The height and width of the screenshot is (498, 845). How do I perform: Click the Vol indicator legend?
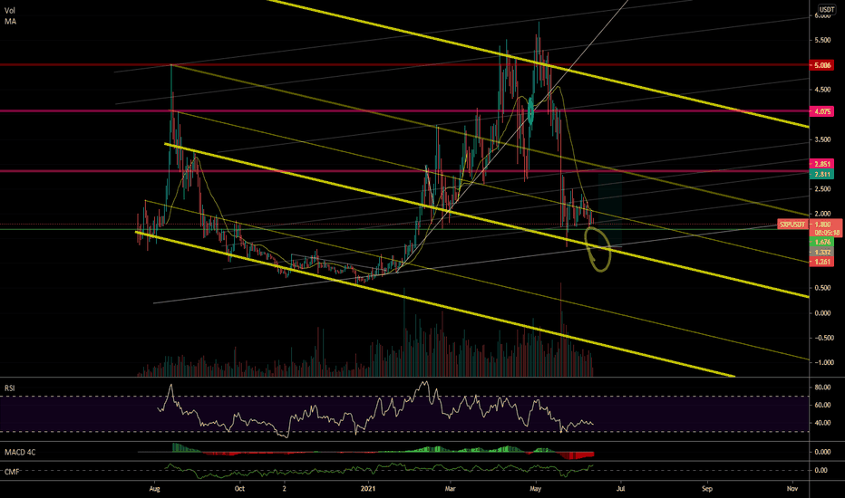pos(10,10)
